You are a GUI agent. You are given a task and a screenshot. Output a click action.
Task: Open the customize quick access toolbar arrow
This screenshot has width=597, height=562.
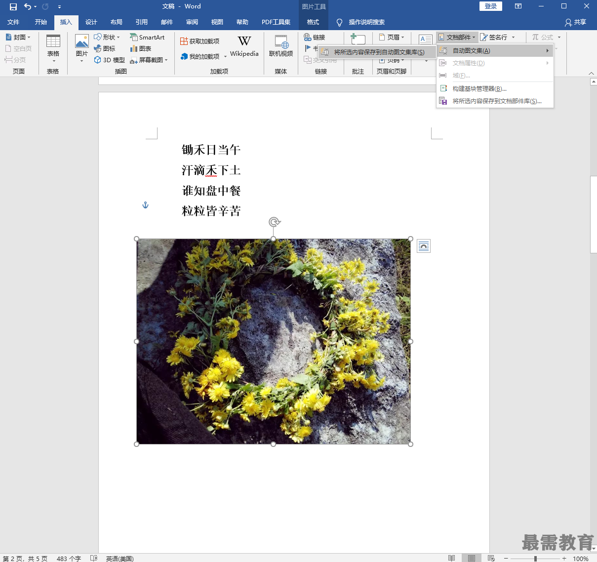point(59,7)
